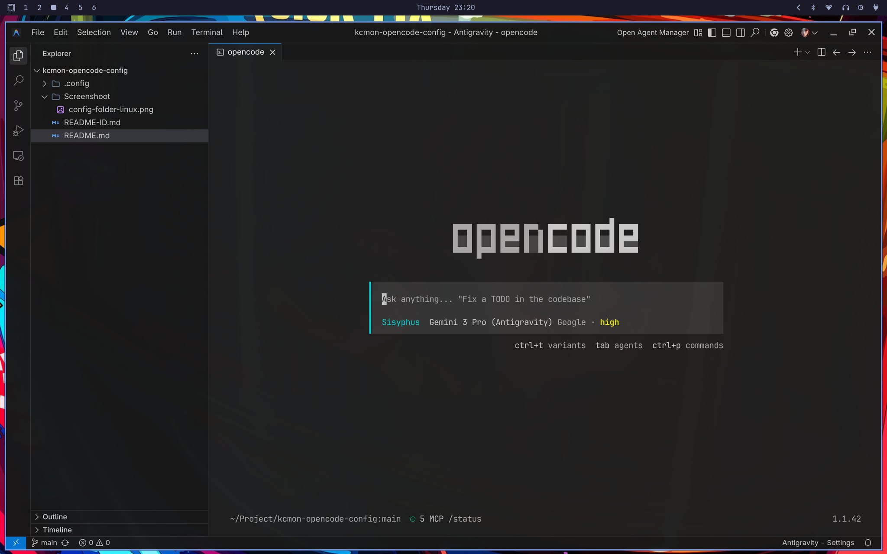This screenshot has width=887, height=554.
Task: Toggle the primary side bar visibility
Action: click(712, 32)
